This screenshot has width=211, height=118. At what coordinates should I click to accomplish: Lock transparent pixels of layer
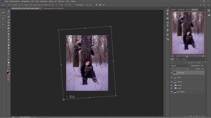(x=178, y=69)
